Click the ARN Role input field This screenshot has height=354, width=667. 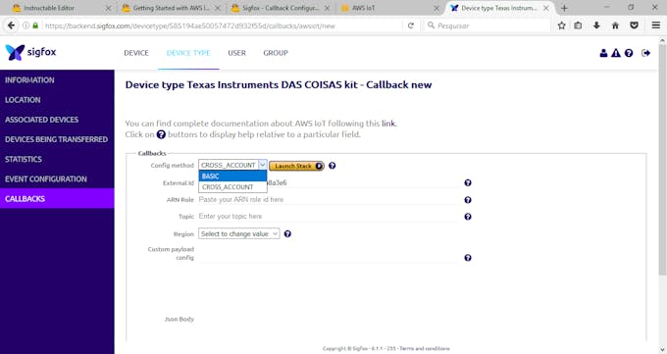(329, 199)
